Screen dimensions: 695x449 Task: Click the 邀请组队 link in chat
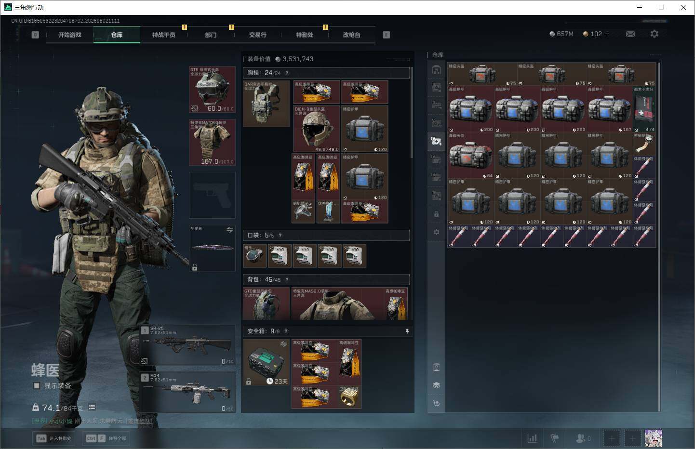(x=139, y=421)
